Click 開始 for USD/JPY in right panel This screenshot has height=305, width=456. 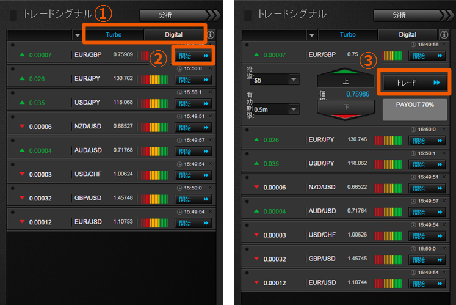point(427,164)
